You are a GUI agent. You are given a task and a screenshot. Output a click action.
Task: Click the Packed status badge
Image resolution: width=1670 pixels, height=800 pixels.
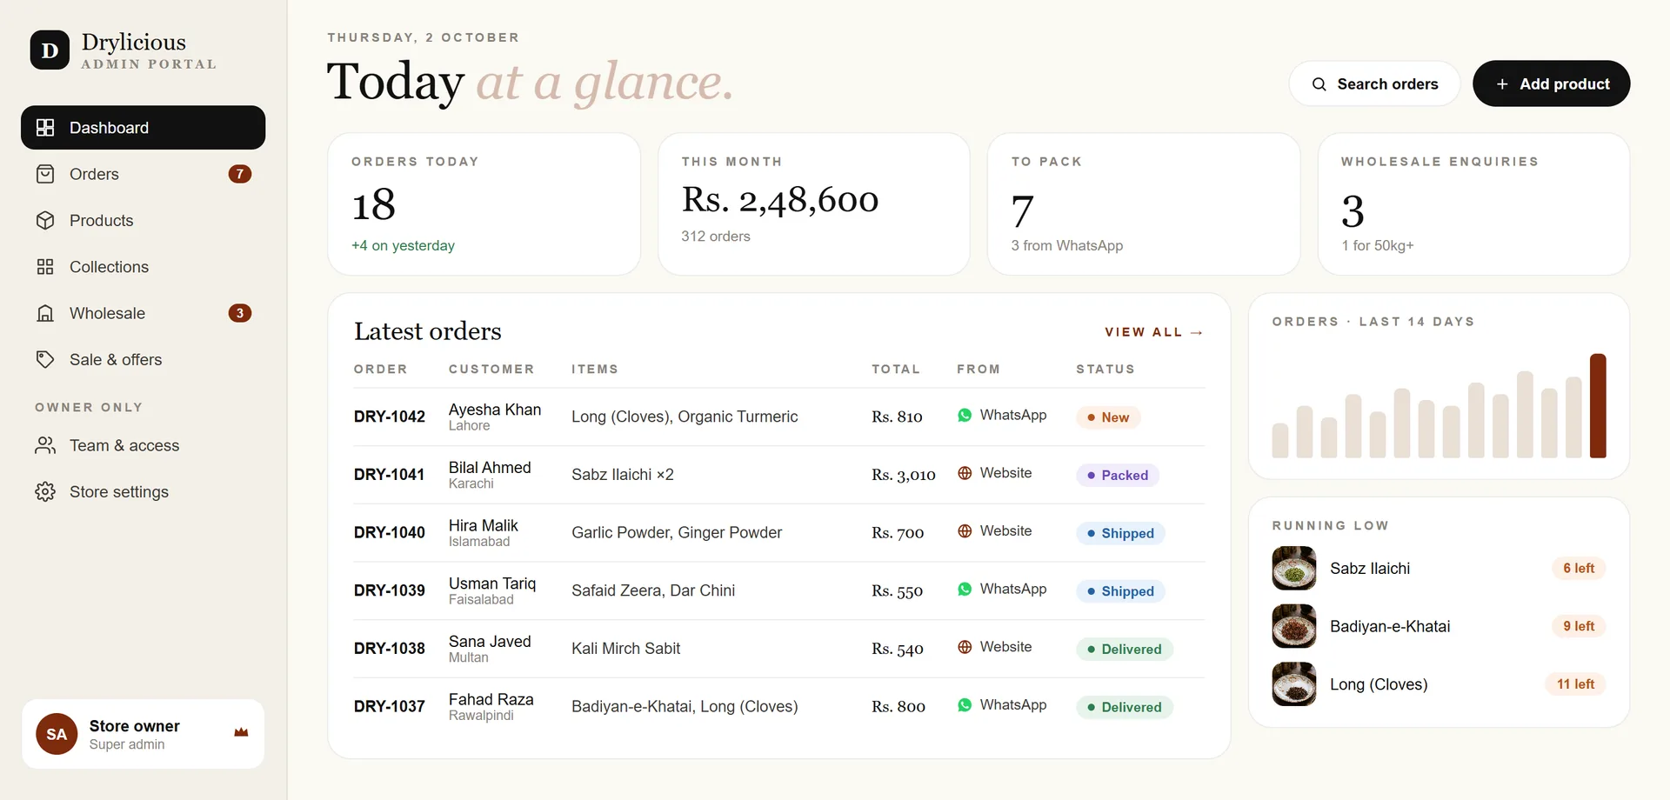pos(1118,476)
